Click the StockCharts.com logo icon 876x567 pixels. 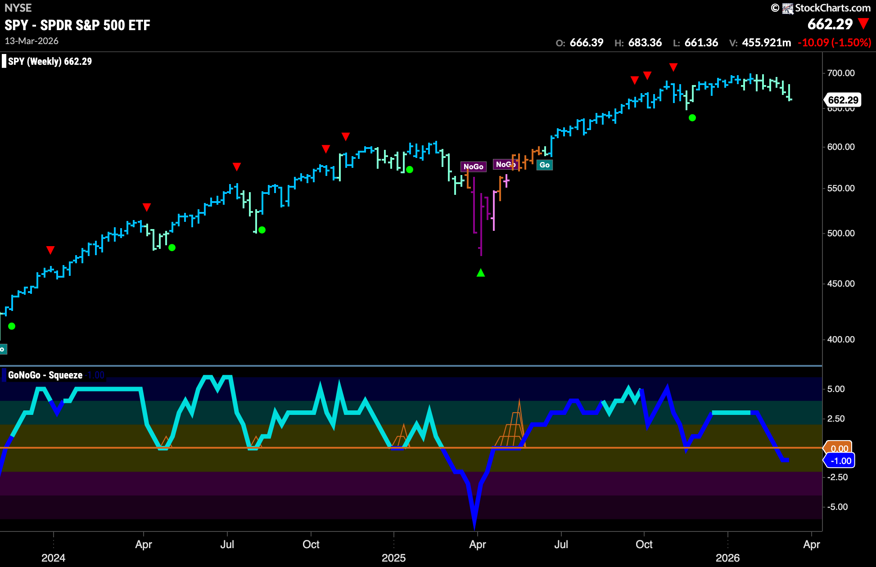pyautogui.click(x=787, y=8)
